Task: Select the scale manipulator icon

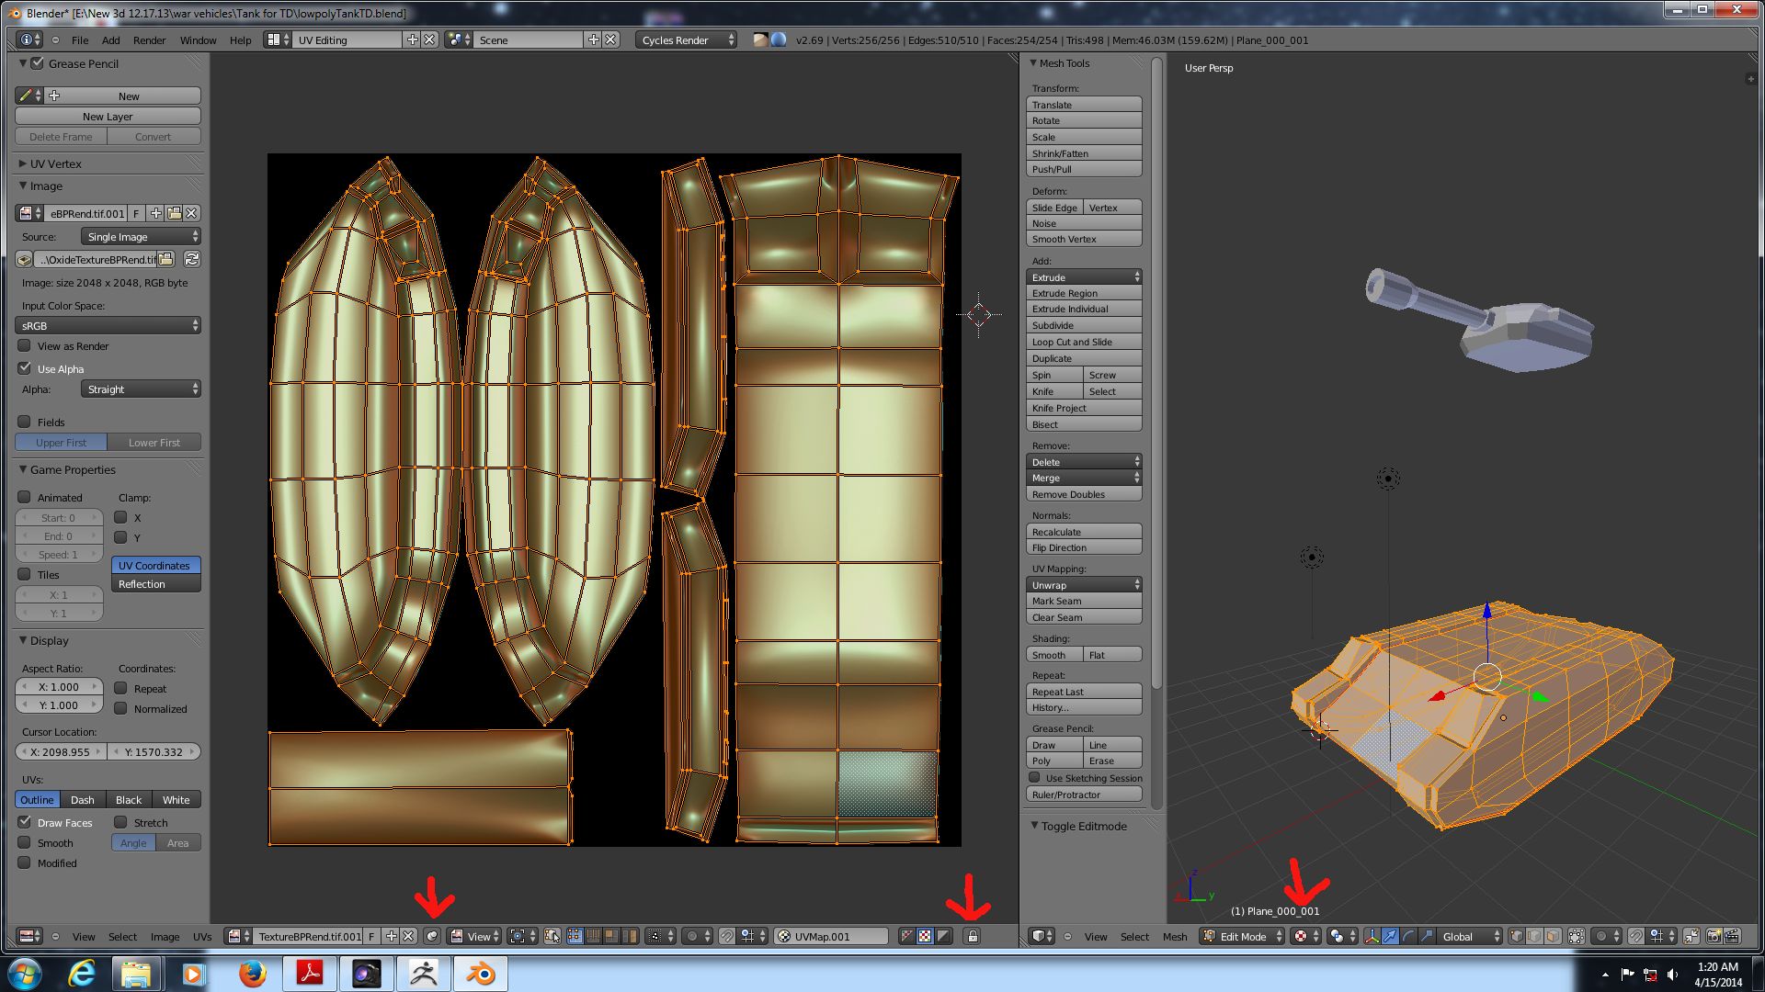Action: click(1426, 937)
